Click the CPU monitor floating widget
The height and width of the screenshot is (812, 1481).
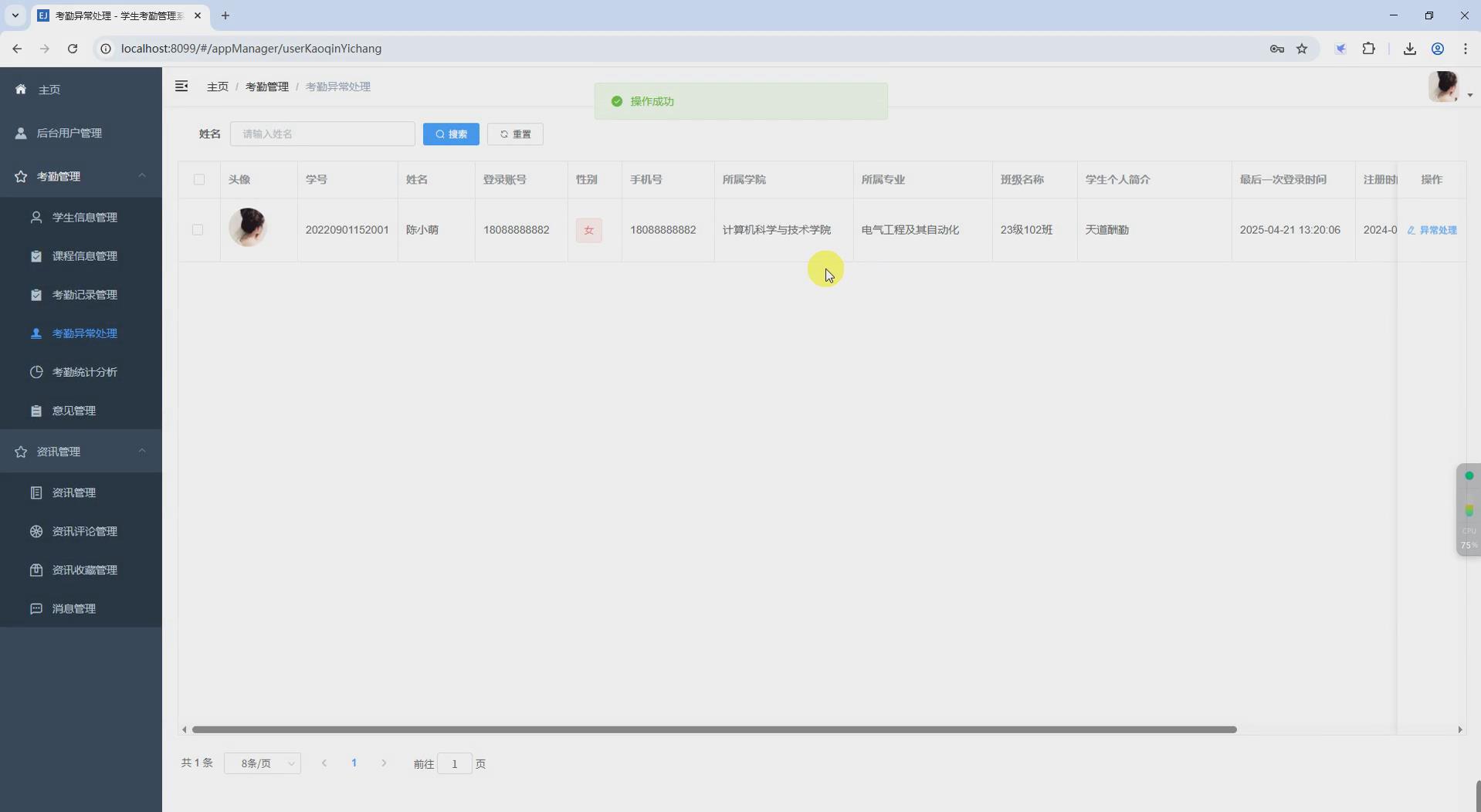point(1469,509)
